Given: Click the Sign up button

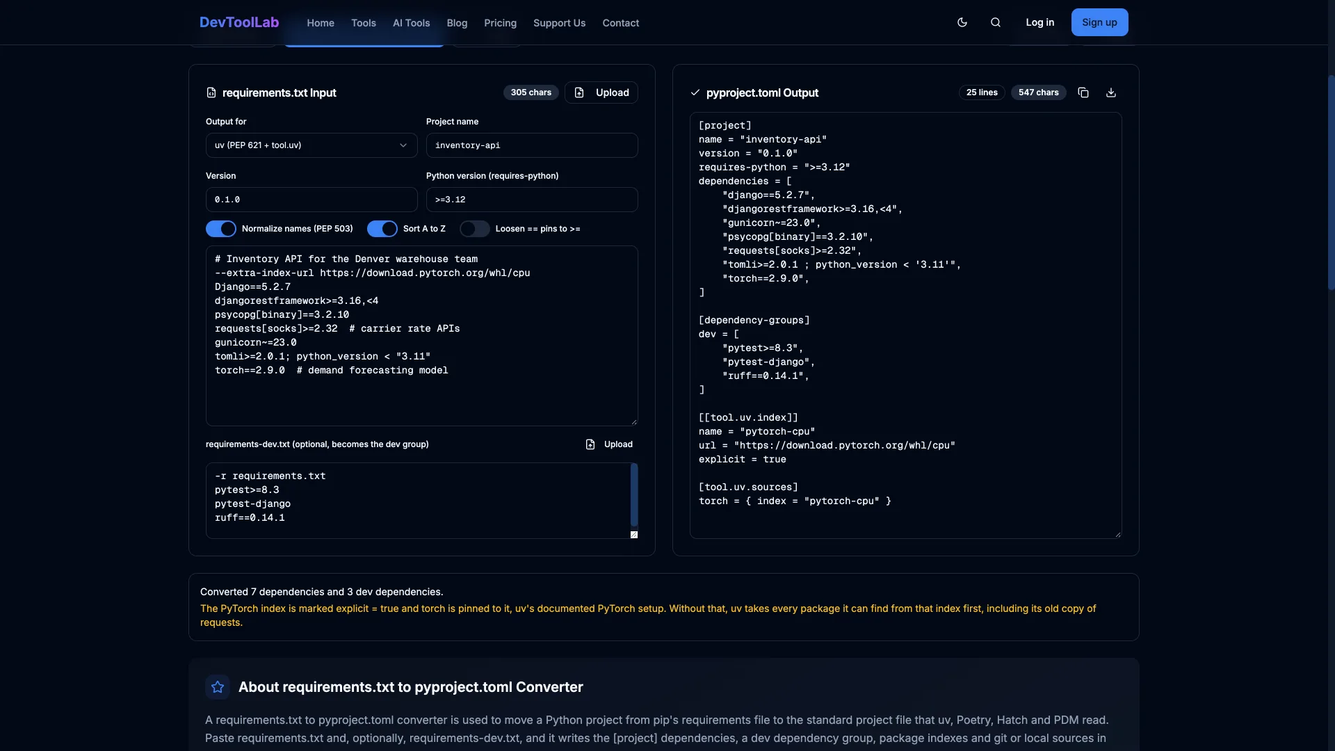Looking at the screenshot, I should click(1100, 22).
